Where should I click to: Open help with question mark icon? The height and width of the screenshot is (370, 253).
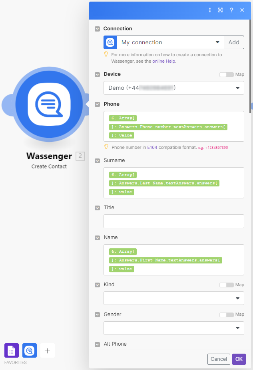click(x=231, y=10)
